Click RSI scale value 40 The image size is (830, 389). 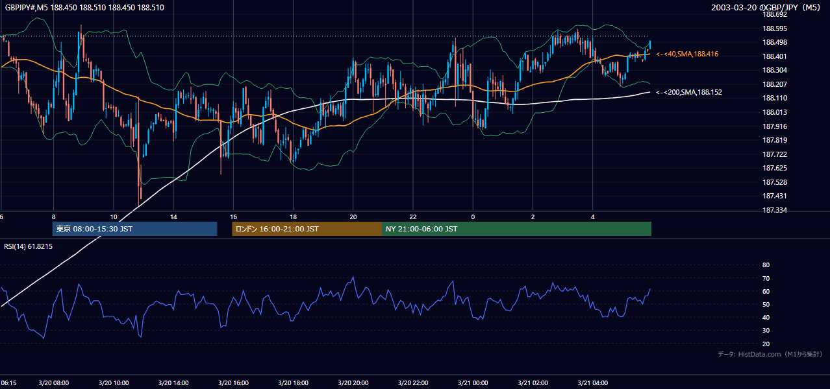pos(766,317)
